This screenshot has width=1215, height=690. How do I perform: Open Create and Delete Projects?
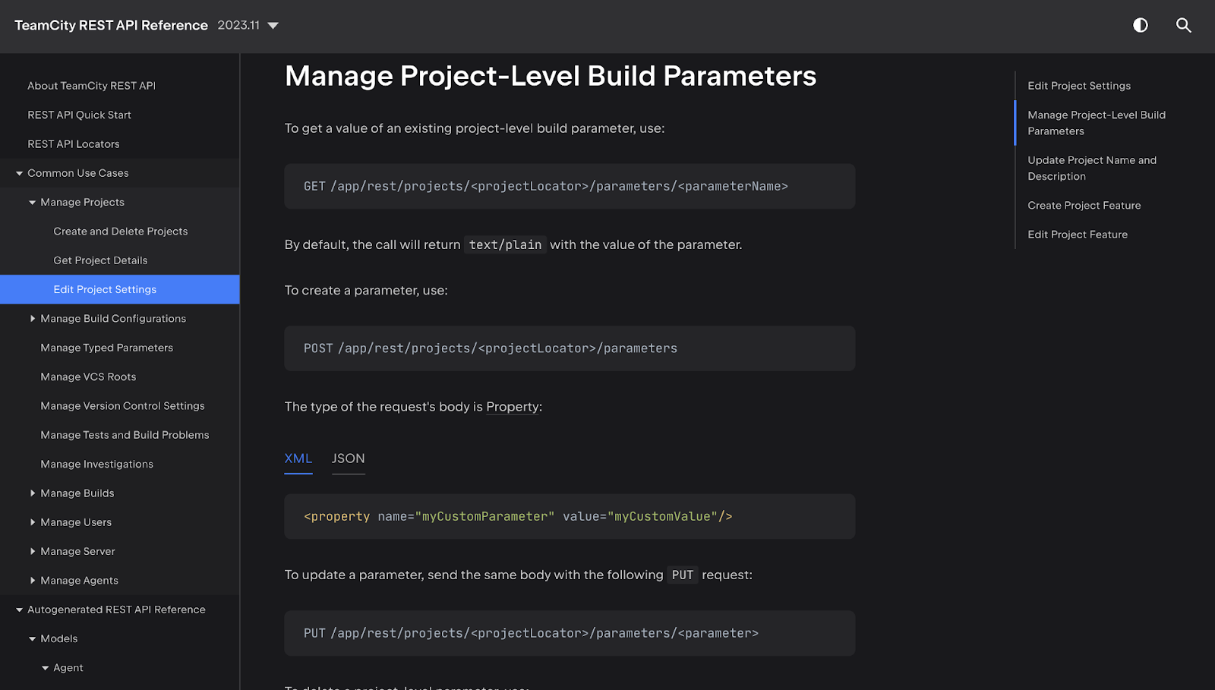pyautogui.click(x=120, y=232)
